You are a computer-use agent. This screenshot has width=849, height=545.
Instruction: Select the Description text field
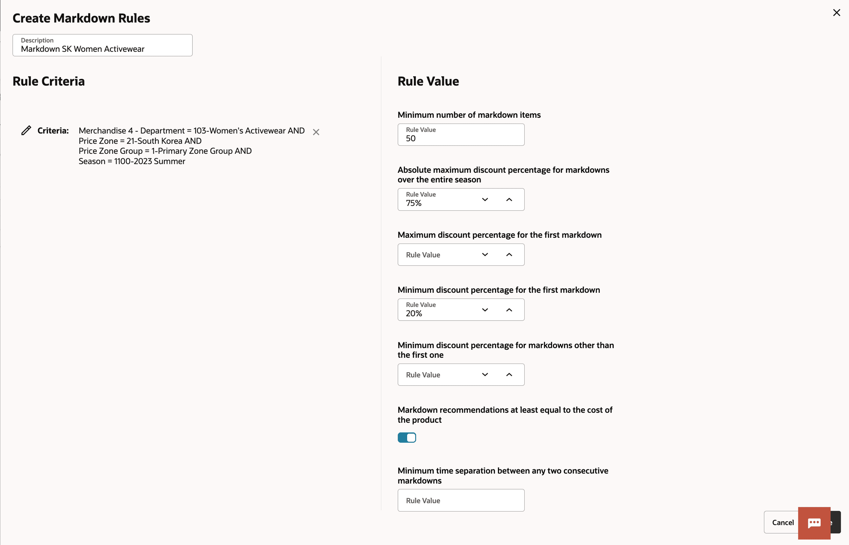pos(102,49)
